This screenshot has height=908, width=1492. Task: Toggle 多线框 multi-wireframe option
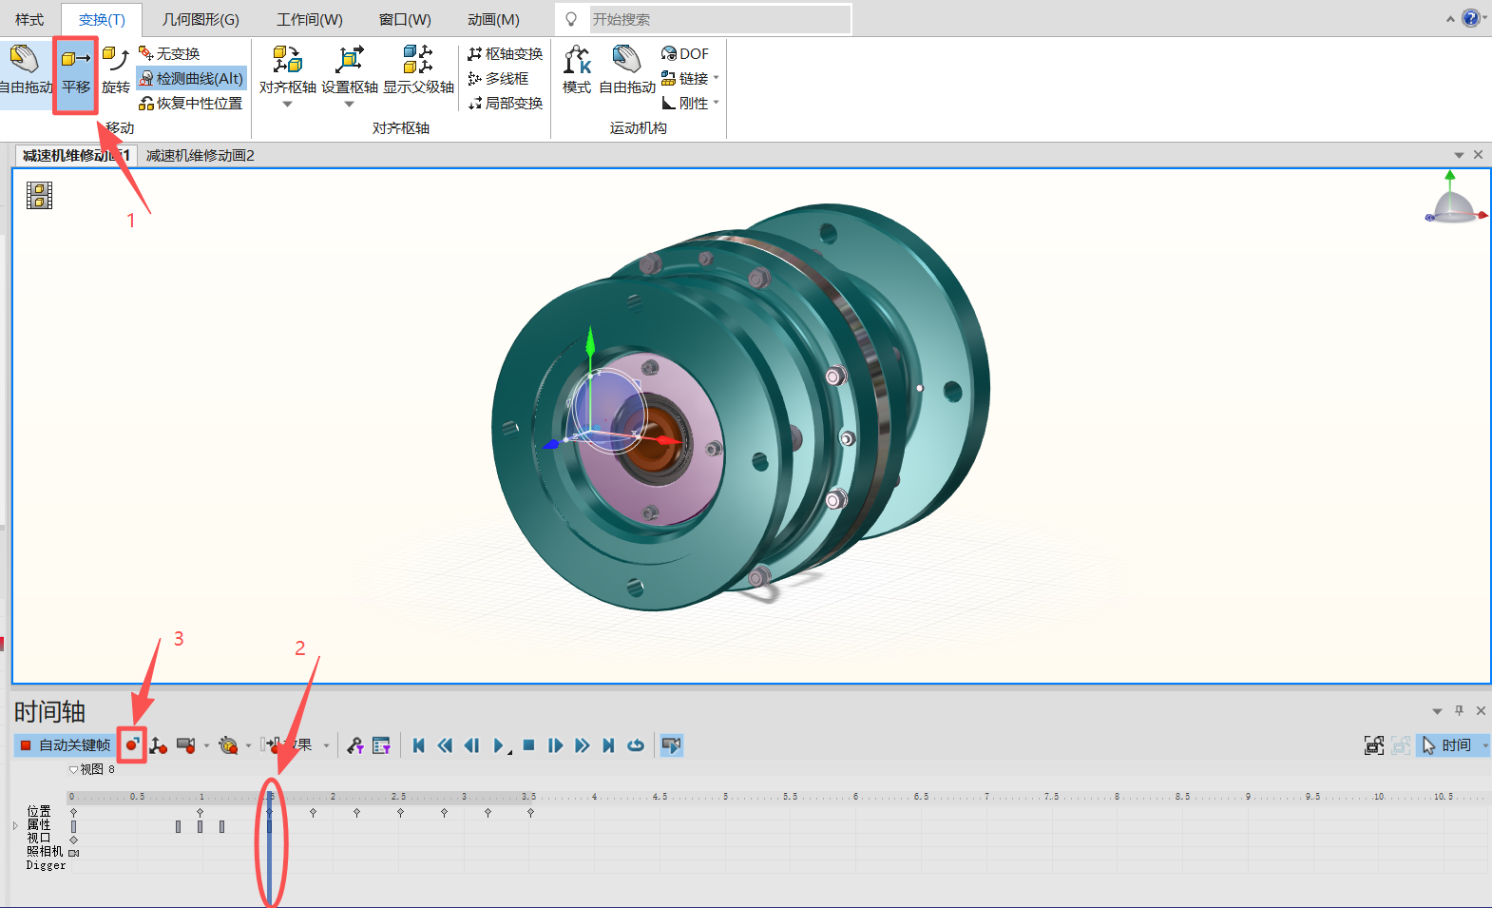point(498,78)
